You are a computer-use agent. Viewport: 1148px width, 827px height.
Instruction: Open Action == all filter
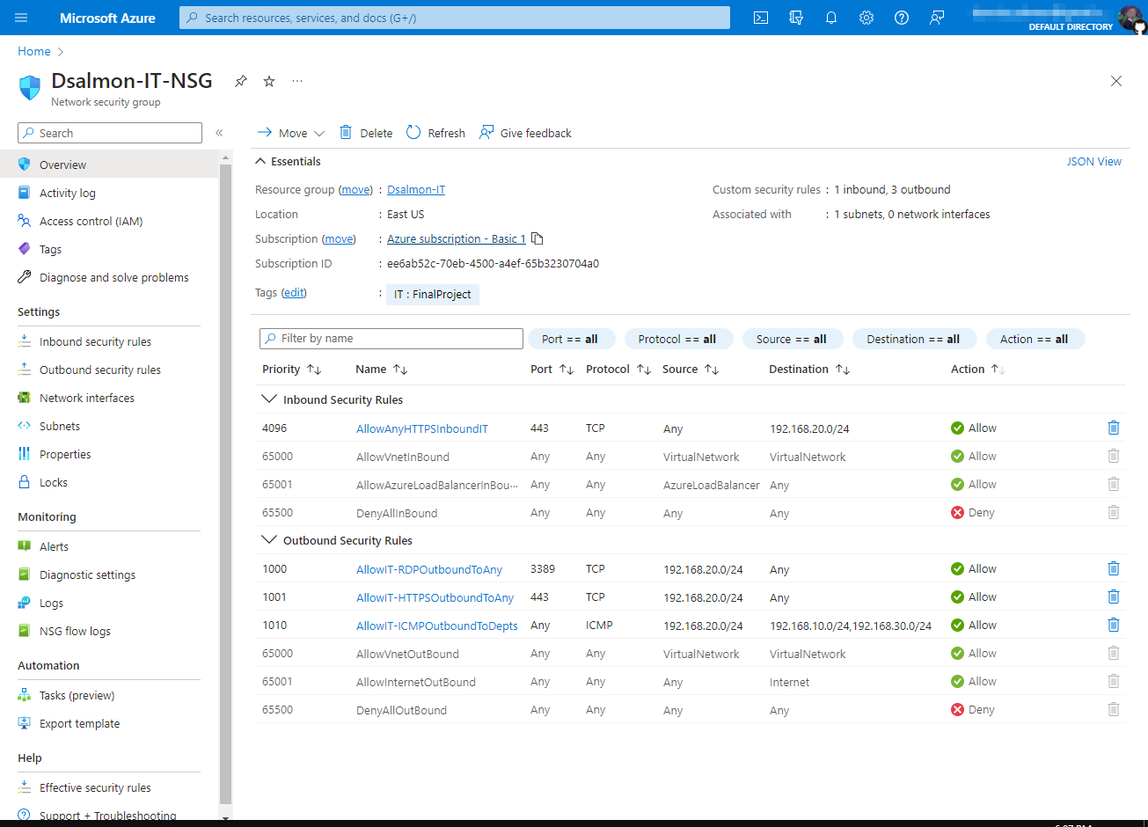(x=1035, y=339)
